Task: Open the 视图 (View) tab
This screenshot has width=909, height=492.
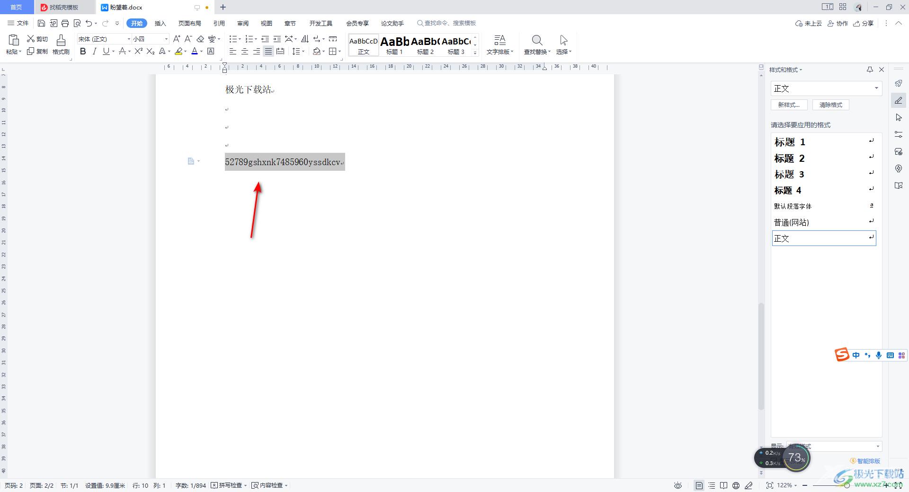Action: 267,23
